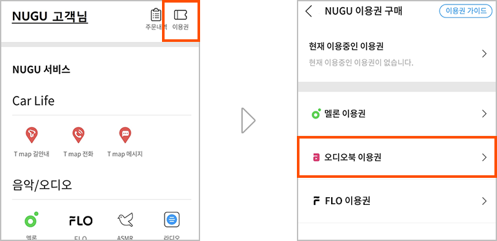Expand the 멜론 이용권 chevron
497x241 pixels.
click(x=484, y=114)
